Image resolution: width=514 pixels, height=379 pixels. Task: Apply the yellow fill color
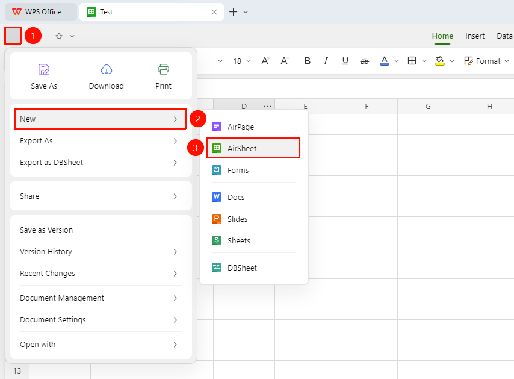440,61
